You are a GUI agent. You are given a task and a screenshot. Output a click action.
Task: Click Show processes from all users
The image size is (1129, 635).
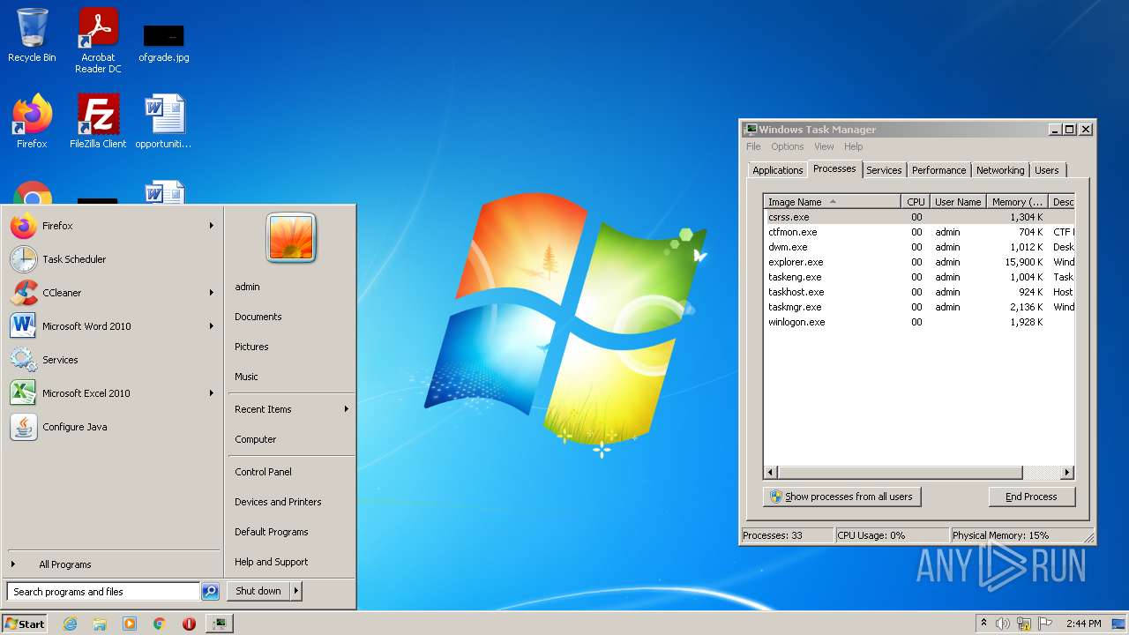(x=841, y=497)
